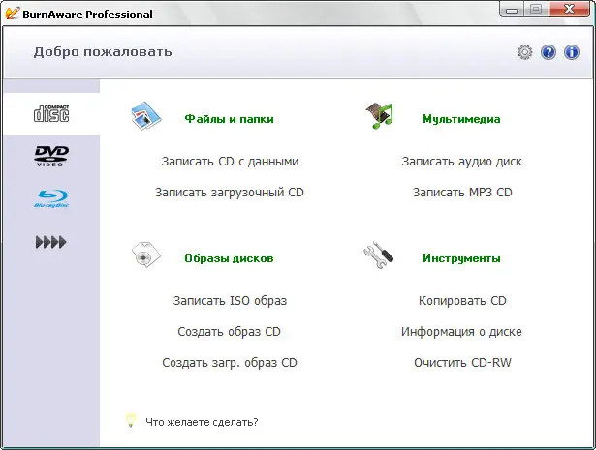596x450 pixels.
Task: Click the Мультимедиа film and note icon
Action: (x=379, y=116)
